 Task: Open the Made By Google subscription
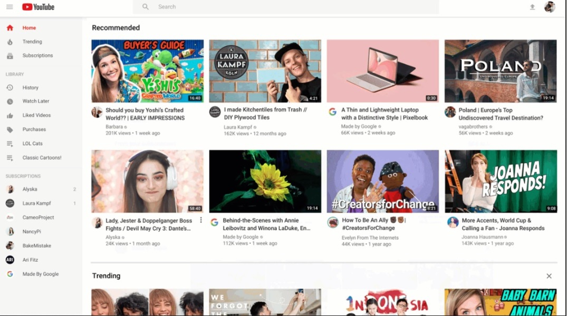[x=41, y=274]
